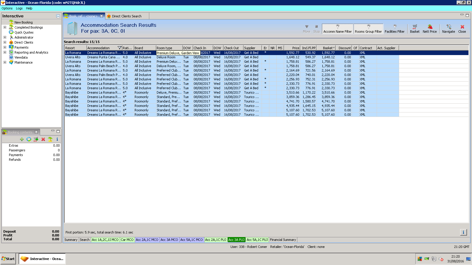Click the palm tree icon in Booking contents toolbar

click(50, 139)
